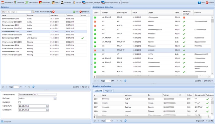Click Speichern to save the semester
Viewport: 215px width, 124px height.
(x=6, y=122)
